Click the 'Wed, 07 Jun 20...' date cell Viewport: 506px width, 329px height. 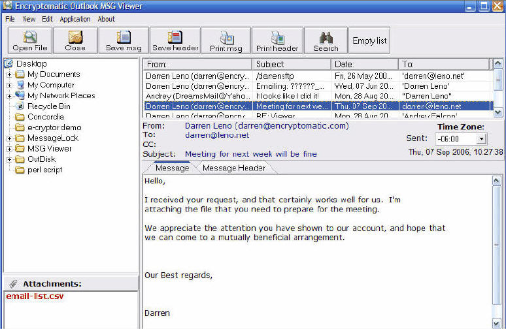[x=364, y=86]
